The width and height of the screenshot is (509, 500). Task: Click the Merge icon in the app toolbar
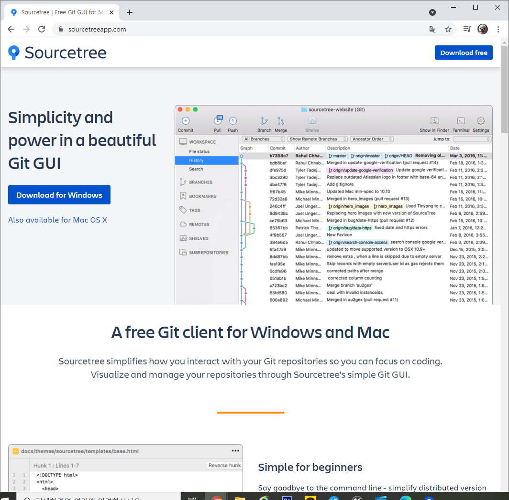click(x=281, y=121)
